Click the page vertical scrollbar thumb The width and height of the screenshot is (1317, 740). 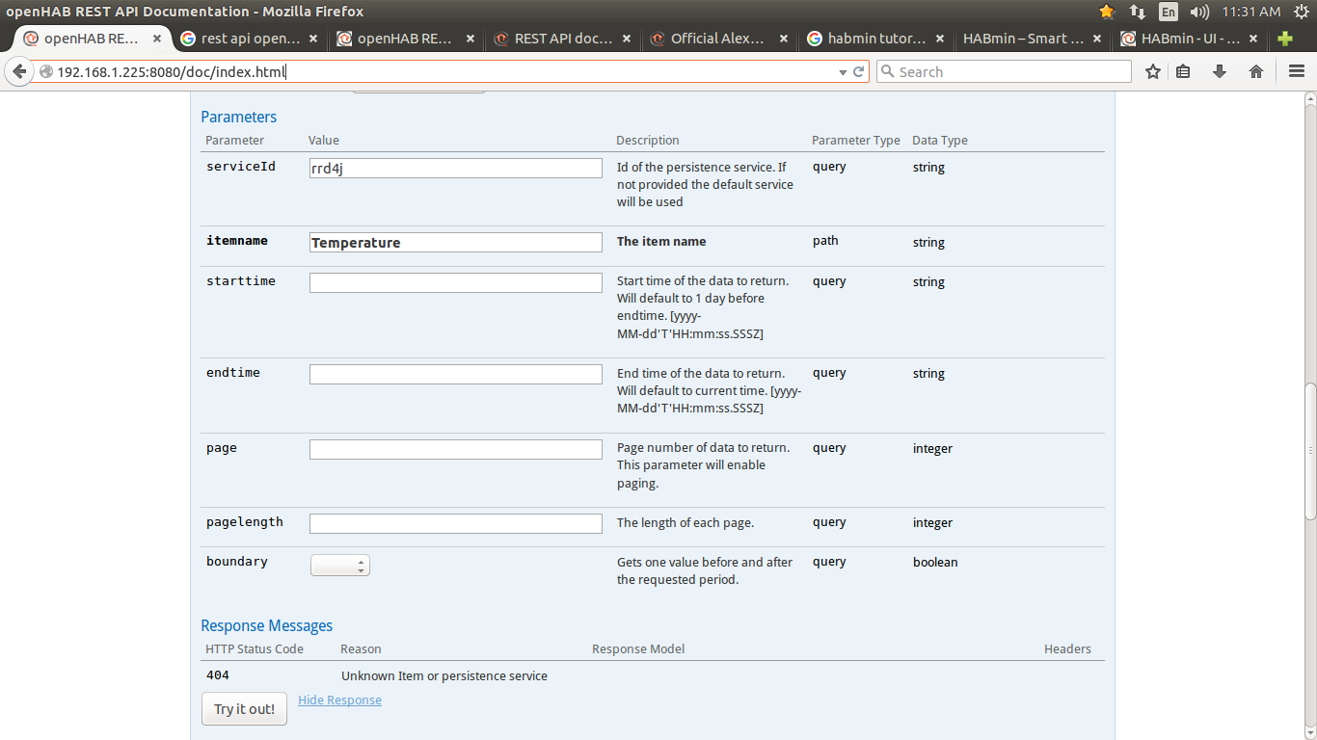coord(1309,451)
